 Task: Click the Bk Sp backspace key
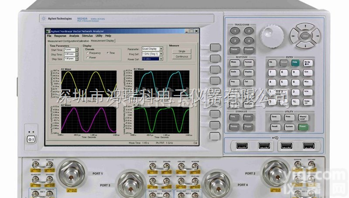click(x=308, y=63)
